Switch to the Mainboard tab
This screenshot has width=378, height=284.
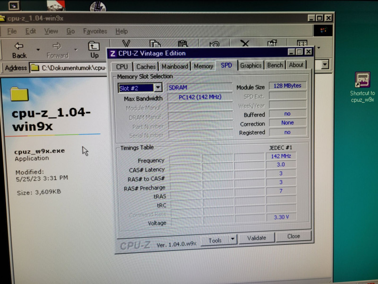[x=175, y=66]
